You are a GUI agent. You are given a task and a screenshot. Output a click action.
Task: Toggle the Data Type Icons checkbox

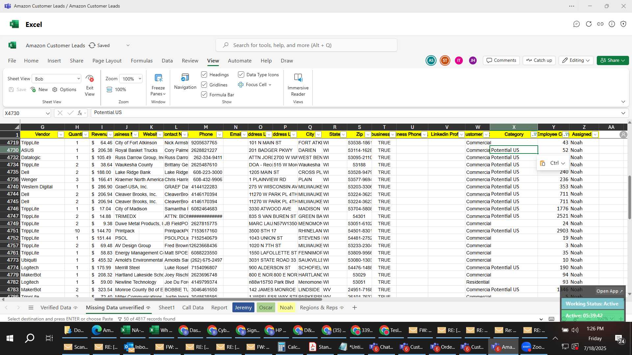click(241, 75)
